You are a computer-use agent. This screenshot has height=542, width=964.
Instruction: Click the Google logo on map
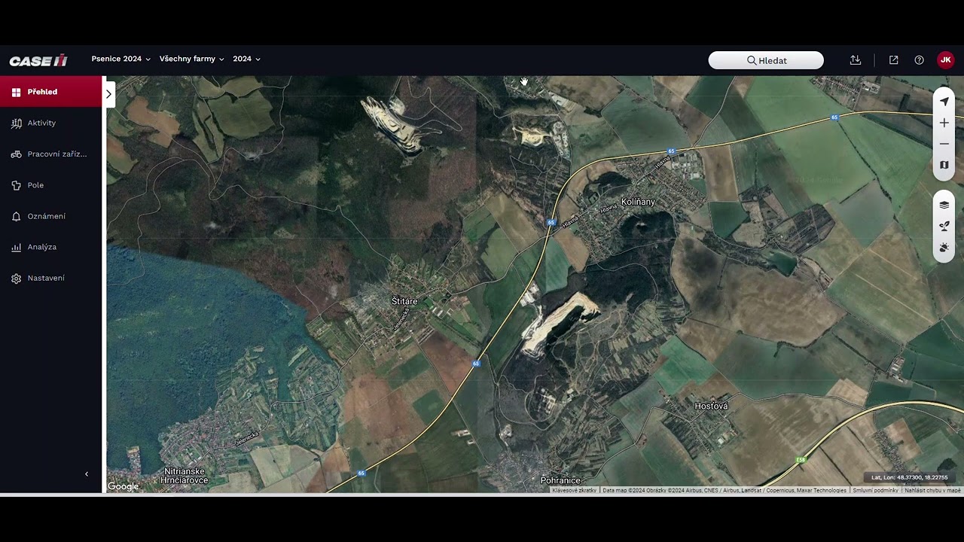pyautogui.click(x=123, y=486)
